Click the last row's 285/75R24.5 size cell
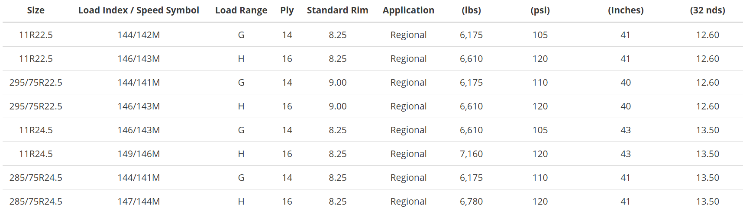Screen dimensions: 743x215 [x=36, y=202]
